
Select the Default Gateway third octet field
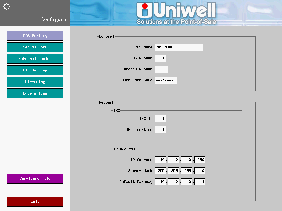click(187, 182)
